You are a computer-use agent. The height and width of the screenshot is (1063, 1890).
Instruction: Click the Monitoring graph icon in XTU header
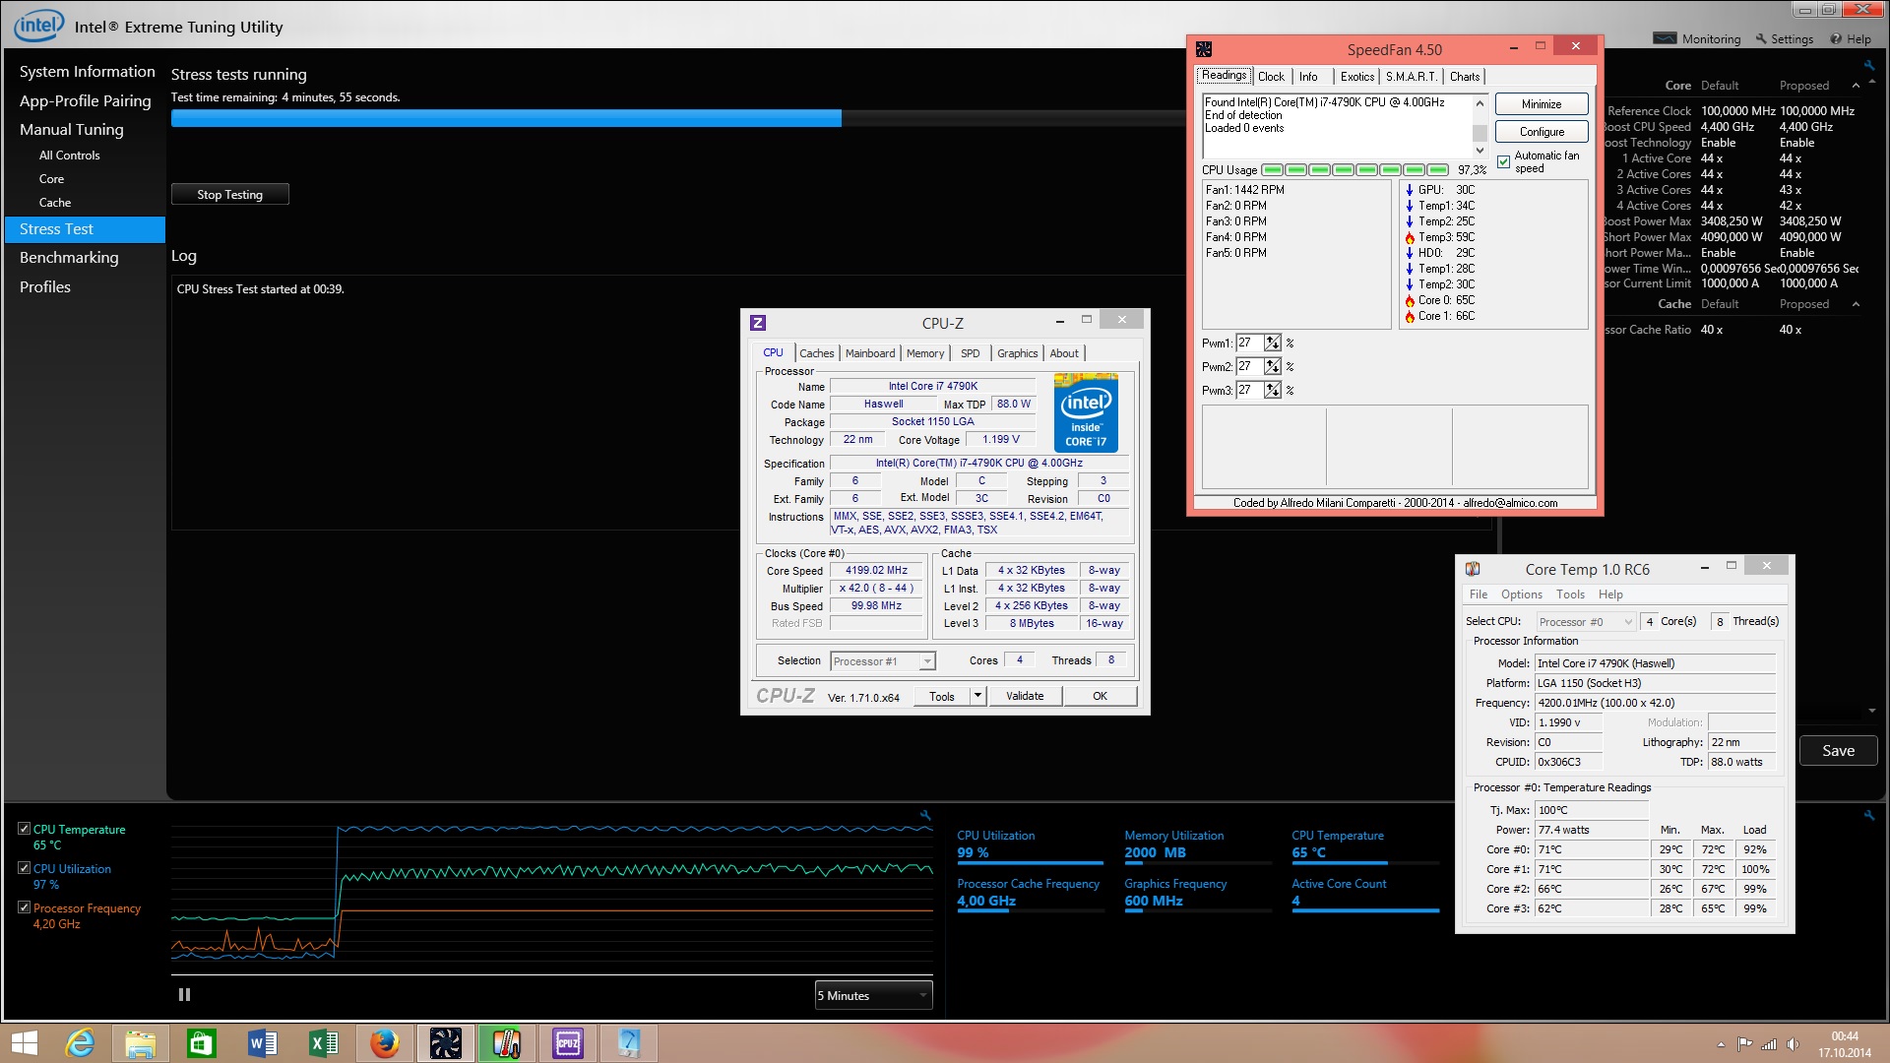tap(1665, 39)
